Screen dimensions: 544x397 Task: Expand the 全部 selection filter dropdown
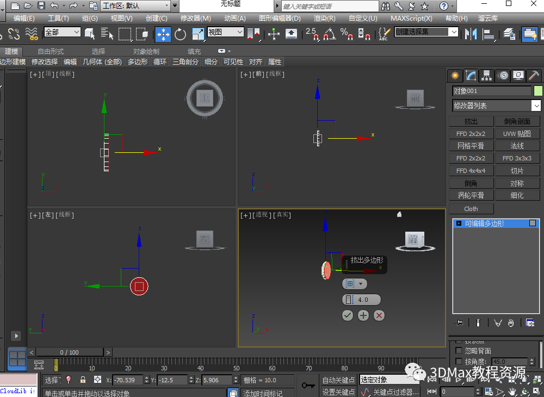(61, 33)
